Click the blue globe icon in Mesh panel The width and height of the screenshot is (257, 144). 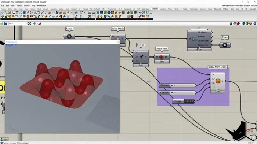pos(105,16)
